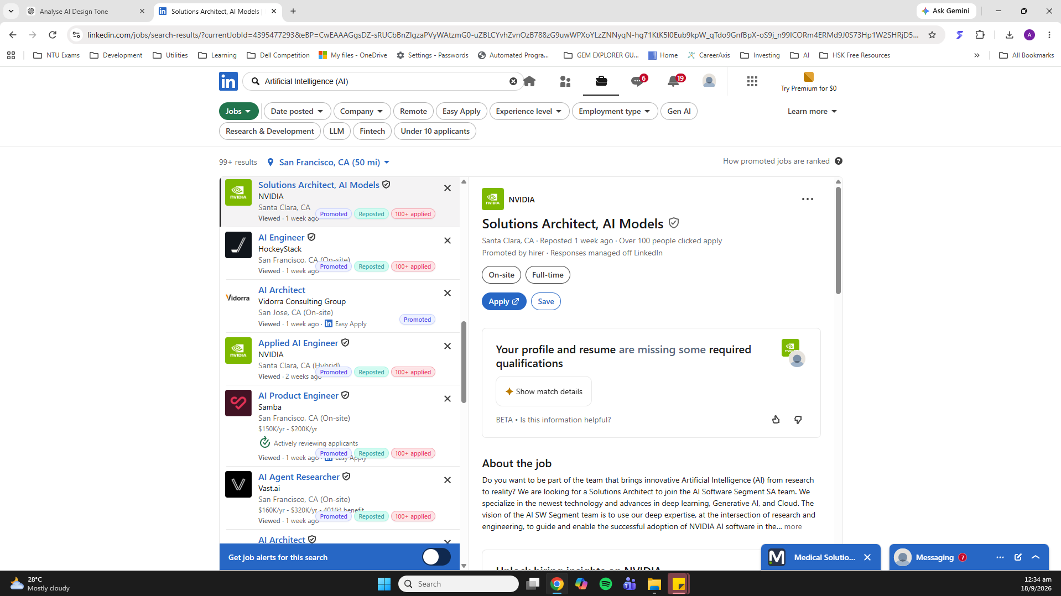Viewport: 1061px width, 596px height.
Task: Open the Jobs category dropdown
Action: click(238, 111)
